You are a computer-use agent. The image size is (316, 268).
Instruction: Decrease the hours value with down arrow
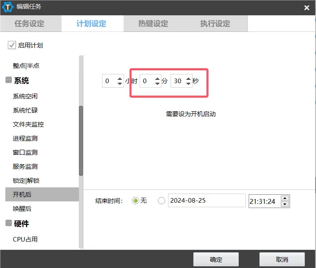pos(120,83)
